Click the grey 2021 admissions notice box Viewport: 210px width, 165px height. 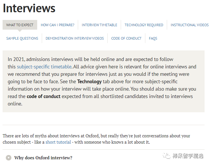(x=104, y=82)
